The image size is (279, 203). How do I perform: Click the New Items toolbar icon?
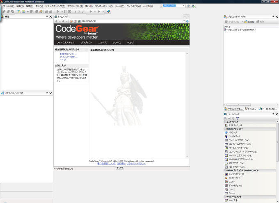pos(18,11)
